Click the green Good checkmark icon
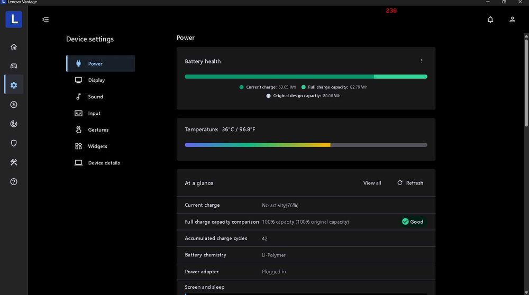 click(405, 222)
